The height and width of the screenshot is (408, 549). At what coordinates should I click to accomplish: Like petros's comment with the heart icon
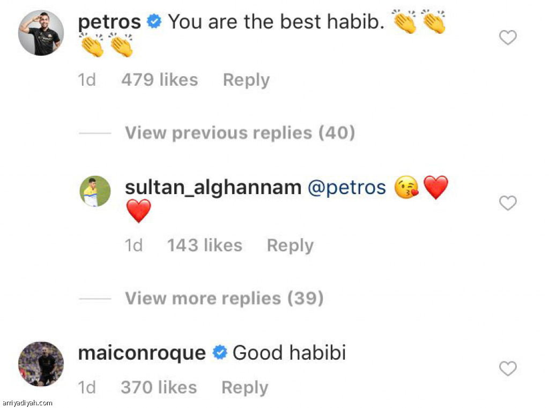[508, 38]
